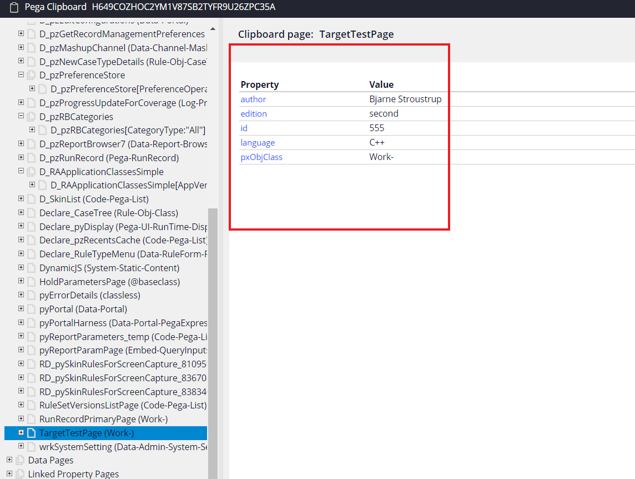The width and height of the screenshot is (635, 479).
Task: Click the Clipboard page: TargetTestPage heading
Action: pos(316,34)
